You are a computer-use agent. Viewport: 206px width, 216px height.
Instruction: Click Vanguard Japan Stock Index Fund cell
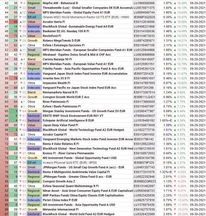click(87, 74)
